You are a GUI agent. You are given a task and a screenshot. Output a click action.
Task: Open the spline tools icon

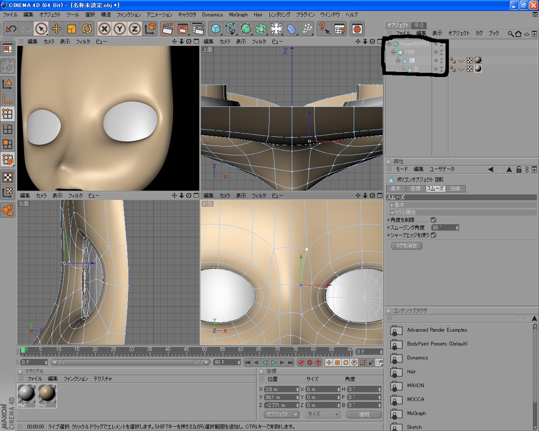point(231,29)
